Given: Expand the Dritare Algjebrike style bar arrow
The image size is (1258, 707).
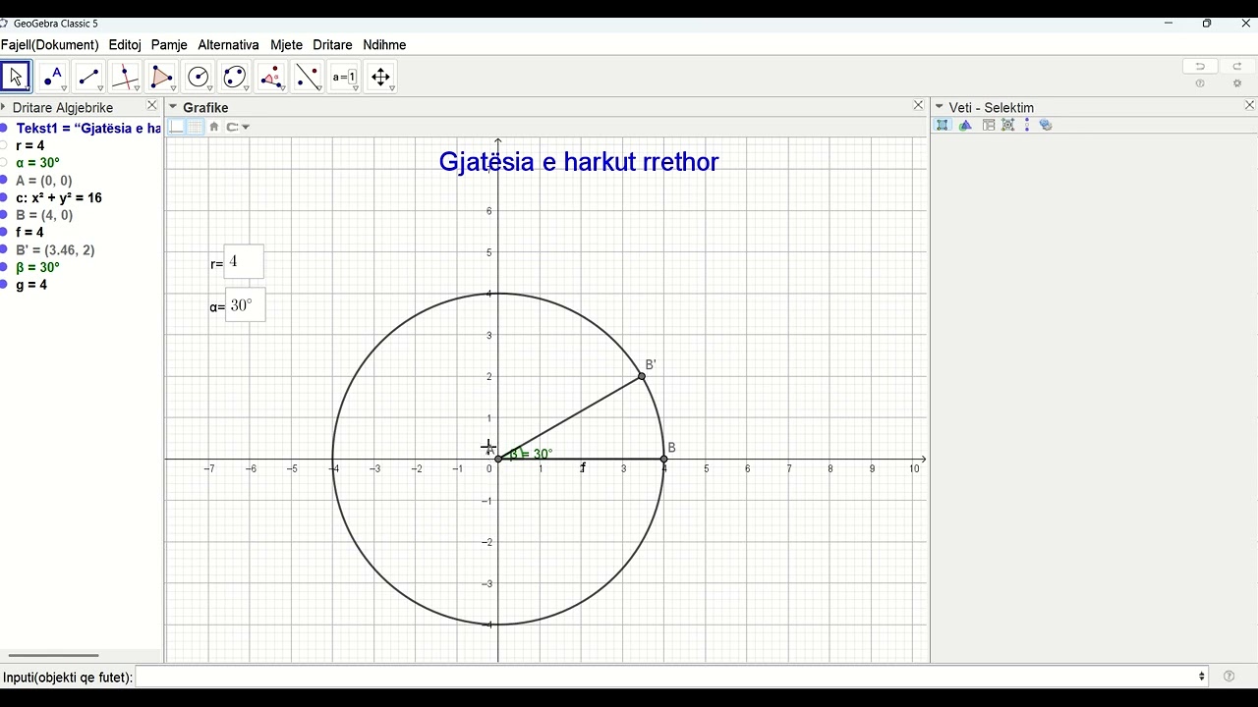Looking at the screenshot, I should 4,107.
